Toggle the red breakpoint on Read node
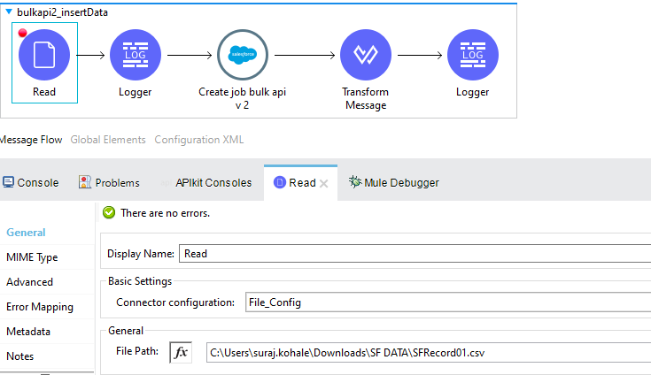The width and height of the screenshot is (651, 375). tap(22, 33)
